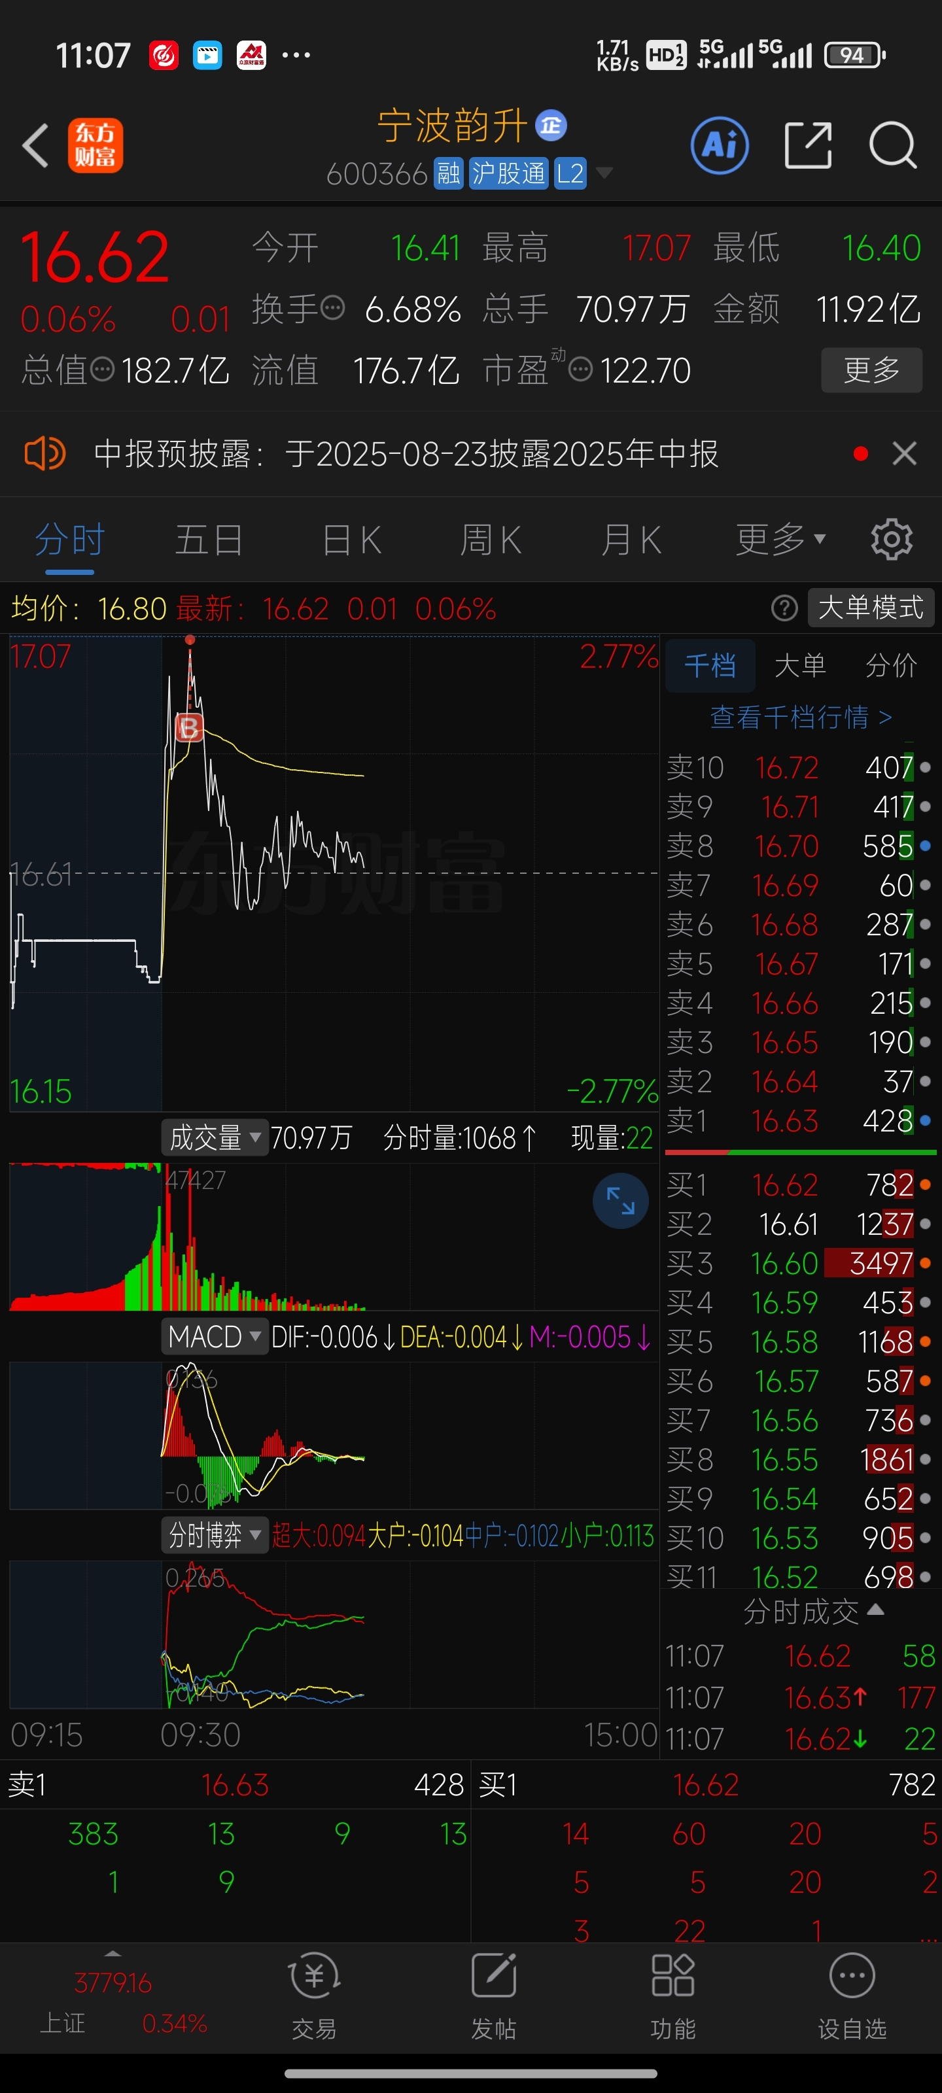Image resolution: width=942 pixels, height=2093 pixels.
Task: Tap info icon next to 换手
Action: [x=333, y=309]
